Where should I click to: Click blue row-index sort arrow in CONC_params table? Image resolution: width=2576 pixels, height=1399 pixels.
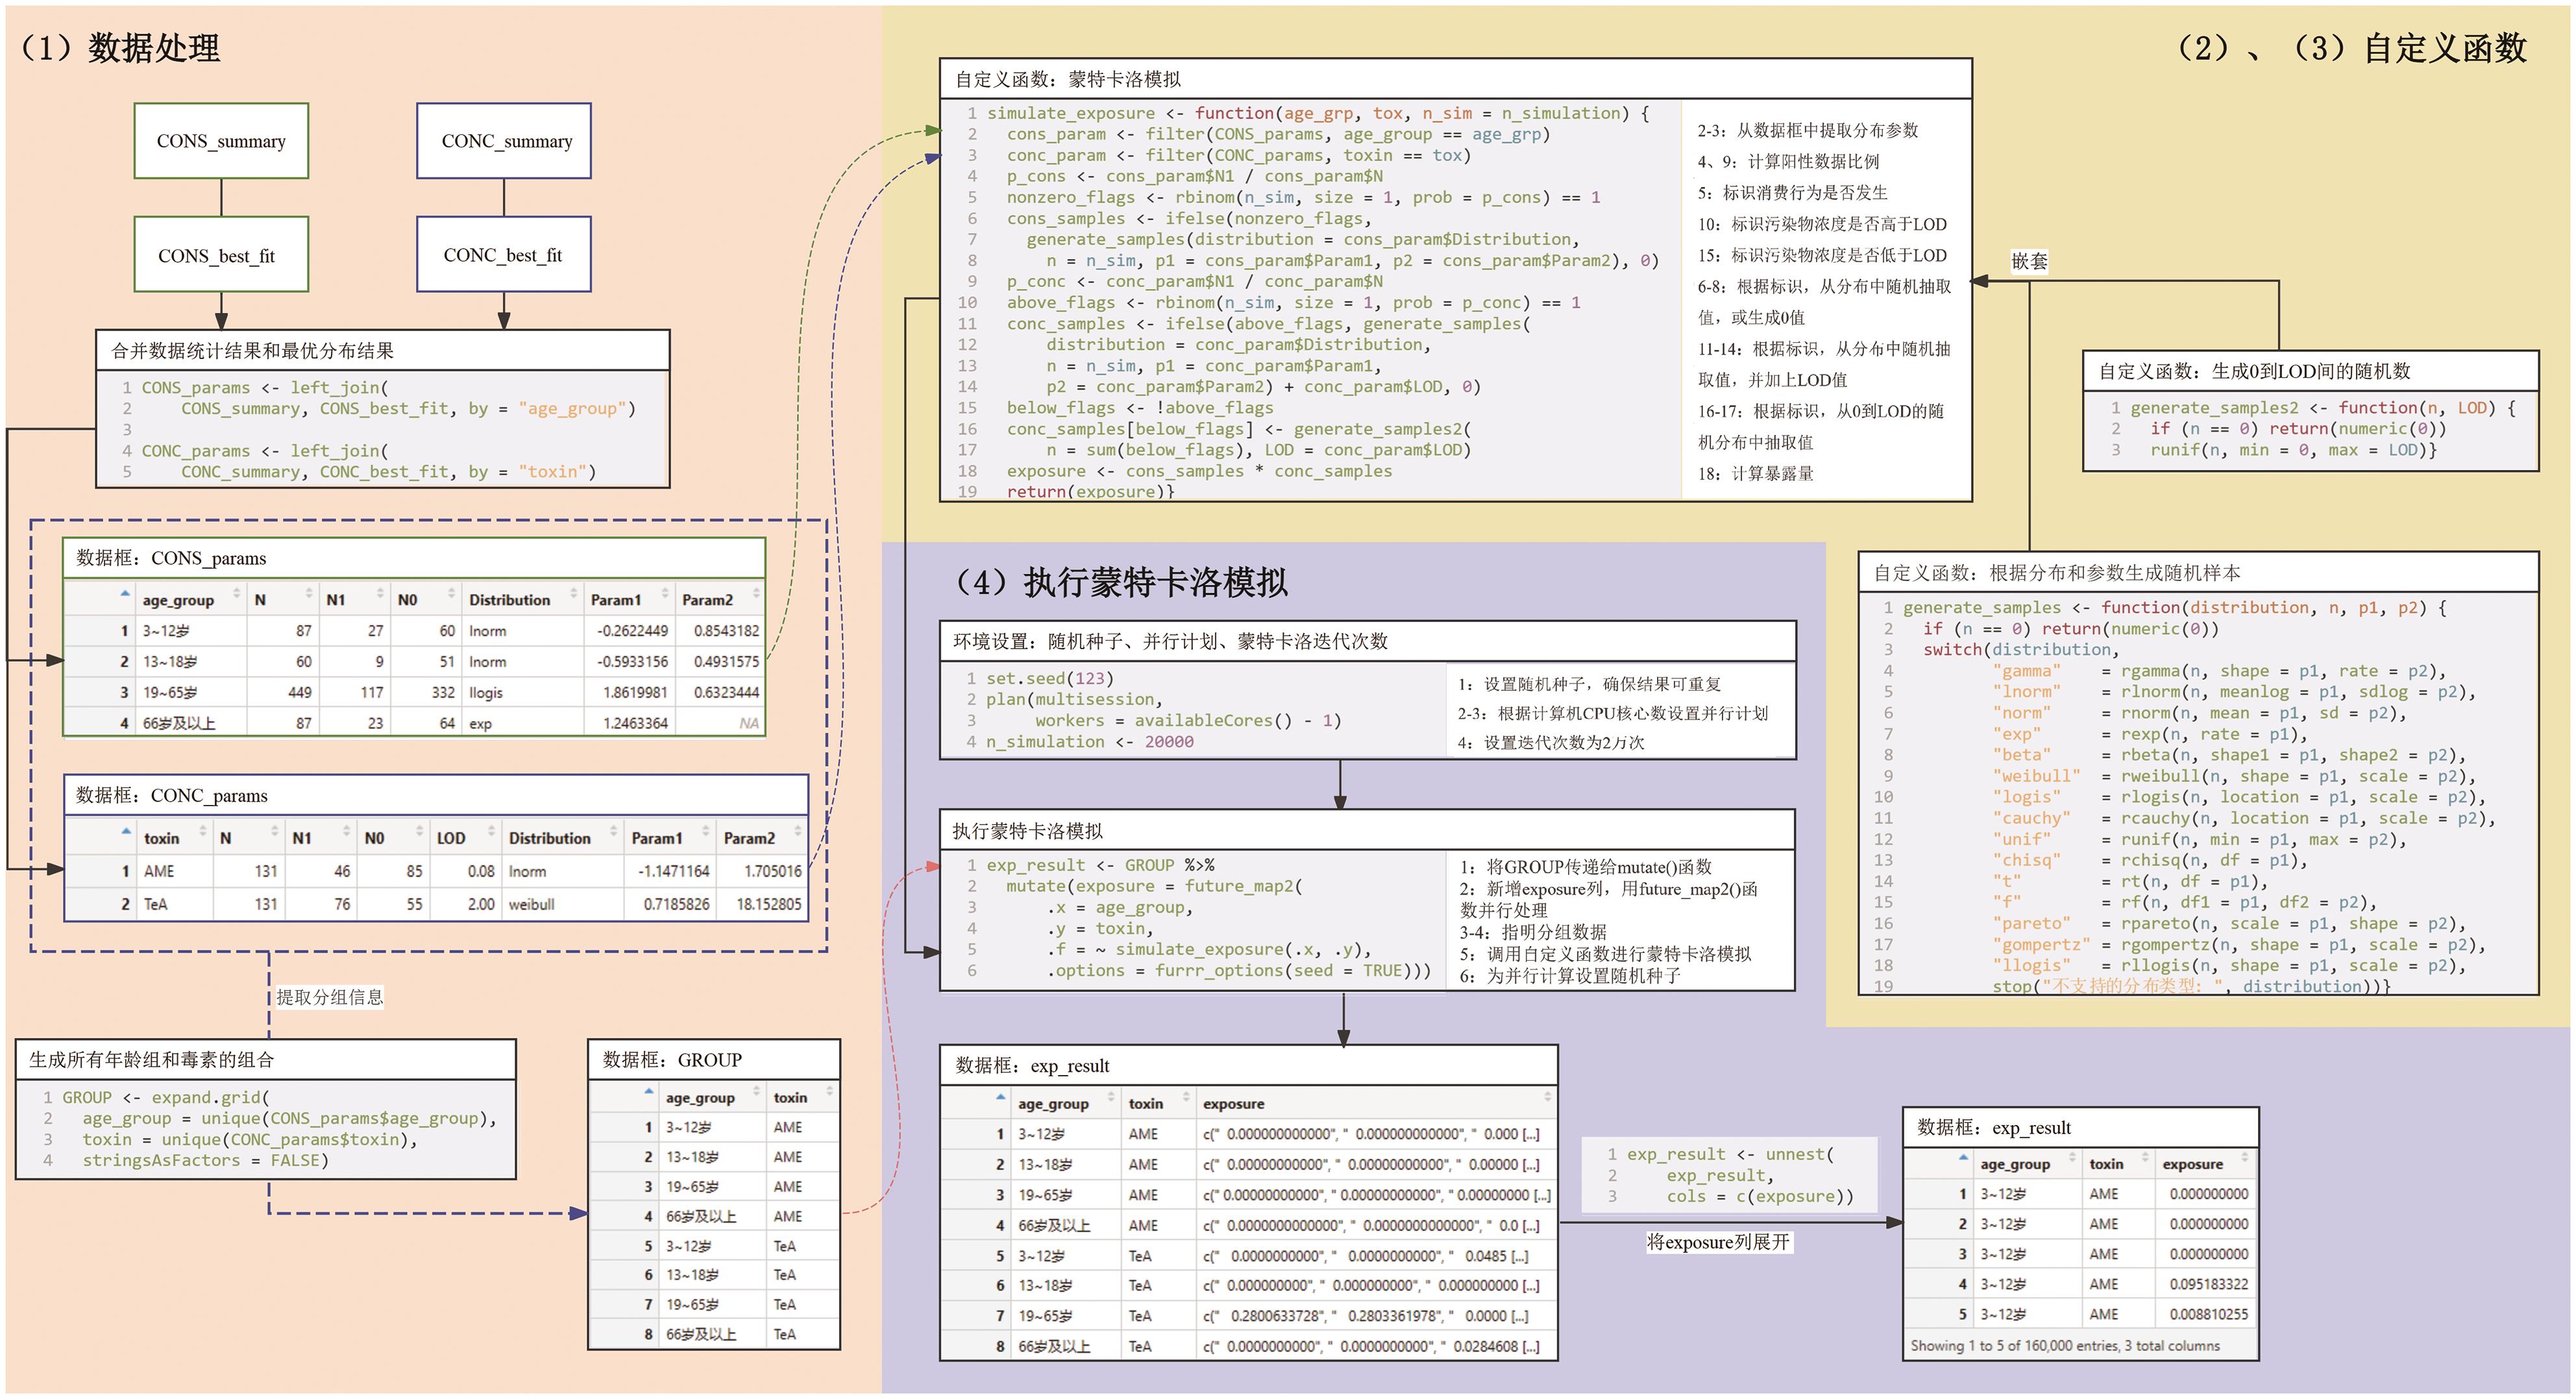tap(126, 832)
